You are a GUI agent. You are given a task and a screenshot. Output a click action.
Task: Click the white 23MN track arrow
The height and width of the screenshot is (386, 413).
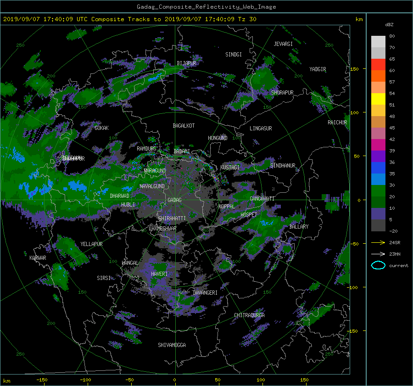click(x=378, y=254)
